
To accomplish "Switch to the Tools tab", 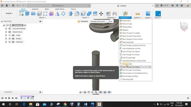I will tap(73, 9).
